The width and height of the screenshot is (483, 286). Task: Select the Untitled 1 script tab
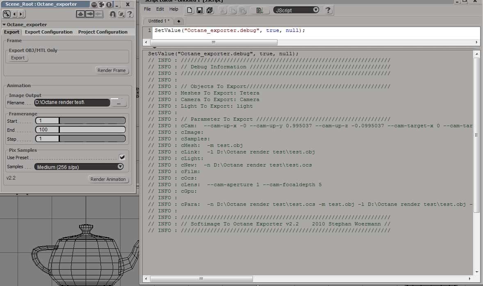[x=158, y=21]
